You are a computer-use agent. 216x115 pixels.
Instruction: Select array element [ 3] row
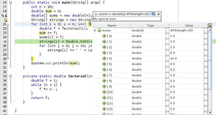tap(150, 53)
